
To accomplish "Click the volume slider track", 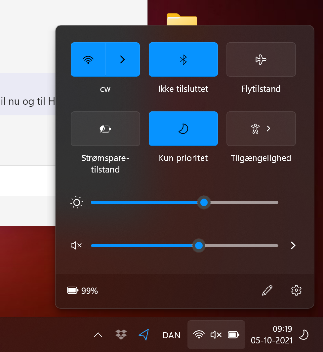I will (x=184, y=246).
